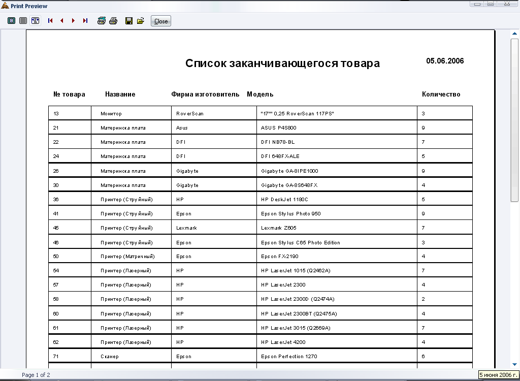Click the vertical scrollbar up arrow

[x=514, y=34]
